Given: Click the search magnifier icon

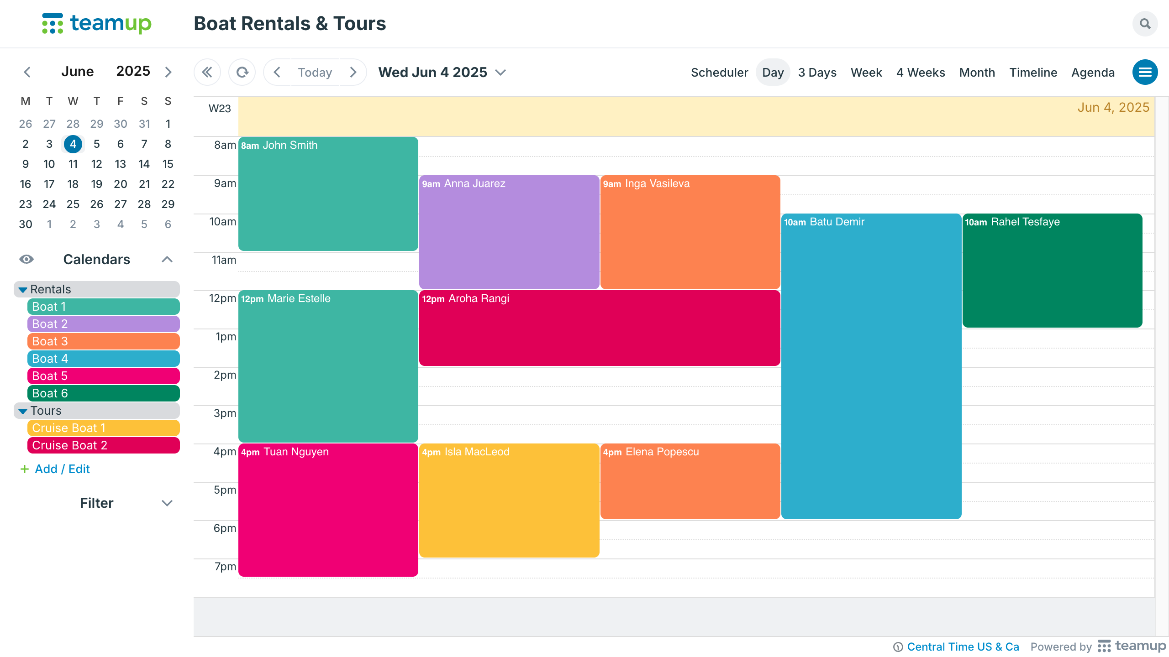Looking at the screenshot, I should click(x=1145, y=24).
